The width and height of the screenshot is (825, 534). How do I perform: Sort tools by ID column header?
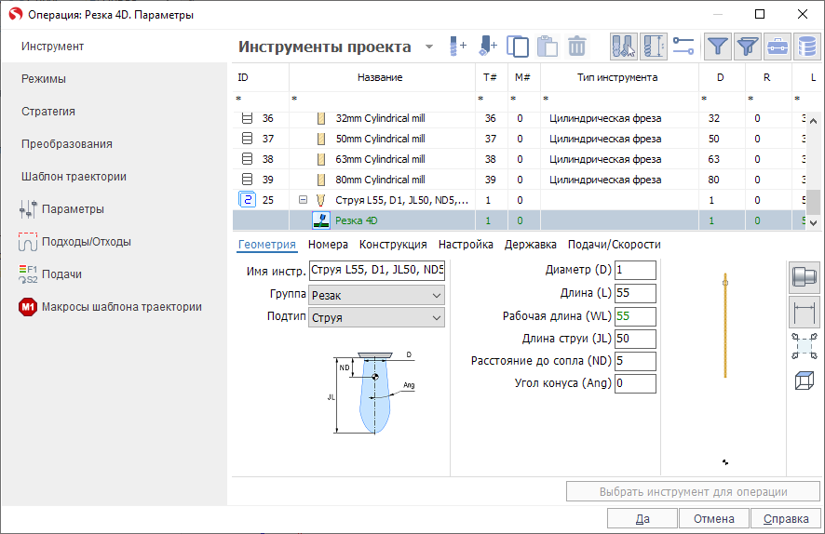261,77
